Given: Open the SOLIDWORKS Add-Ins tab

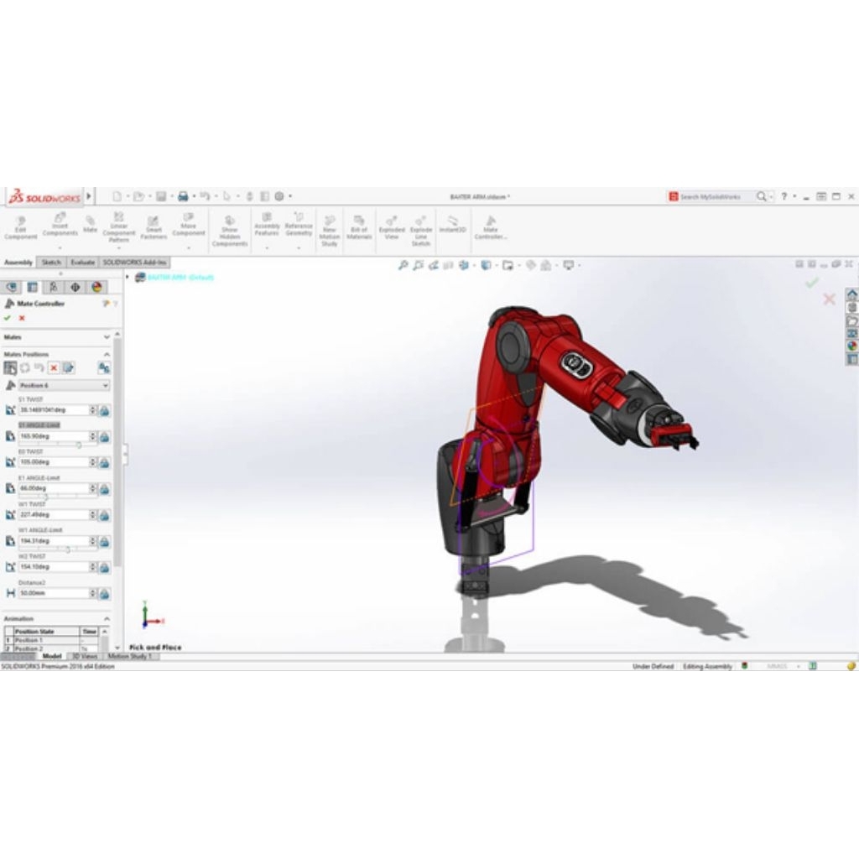Looking at the screenshot, I should [134, 263].
